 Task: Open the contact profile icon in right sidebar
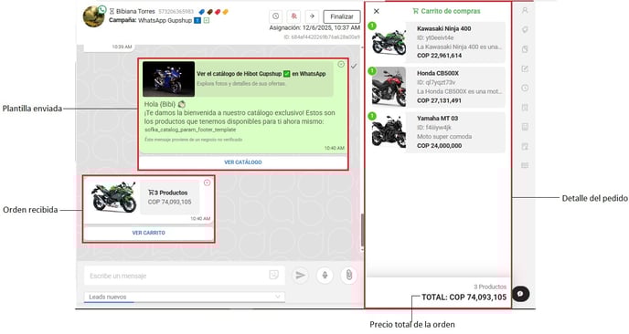525,10
